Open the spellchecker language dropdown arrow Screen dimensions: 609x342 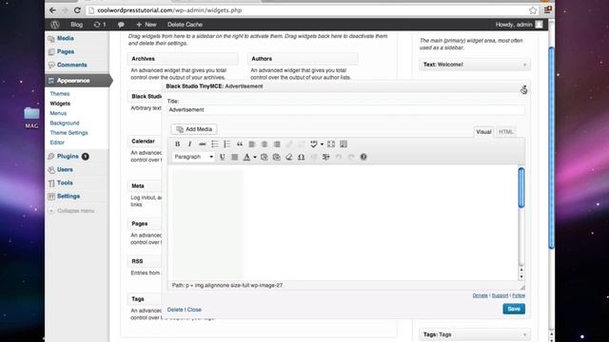[x=322, y=144]
